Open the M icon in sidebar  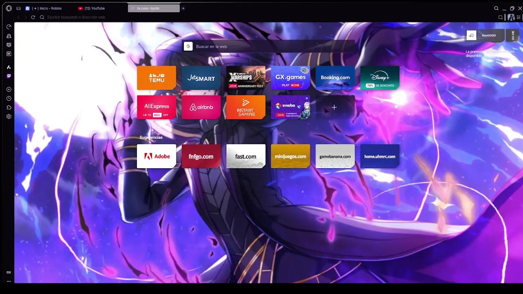tap(9, 54)
